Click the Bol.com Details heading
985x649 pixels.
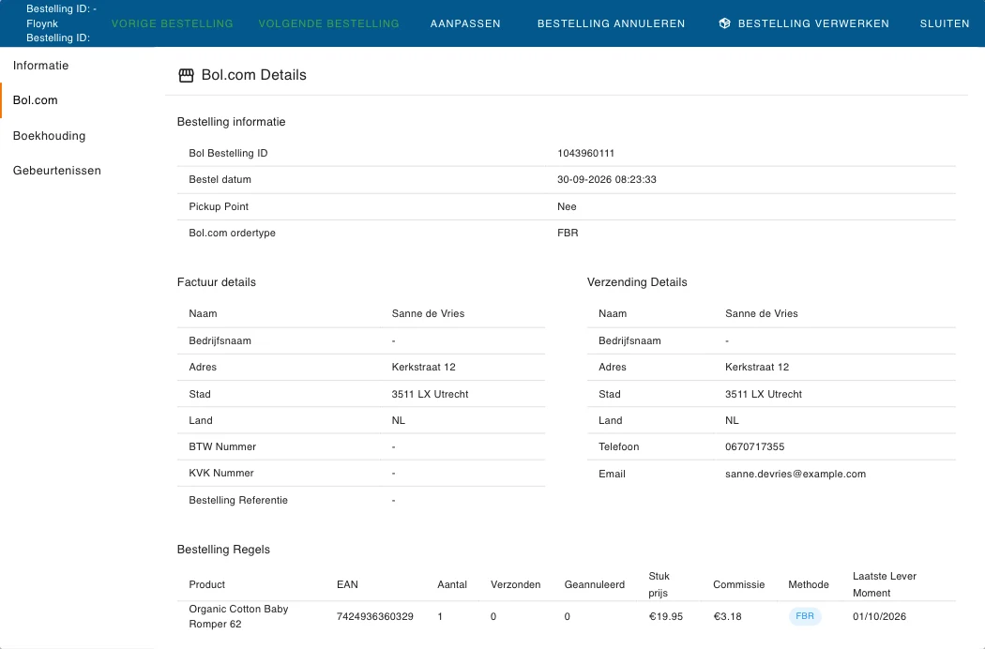tap(254, 75)
